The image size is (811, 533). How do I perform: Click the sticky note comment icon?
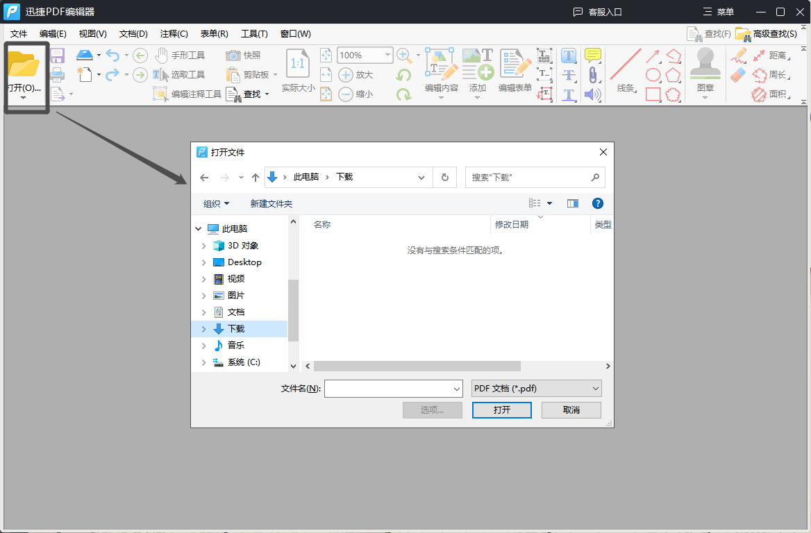coord(593,56)
